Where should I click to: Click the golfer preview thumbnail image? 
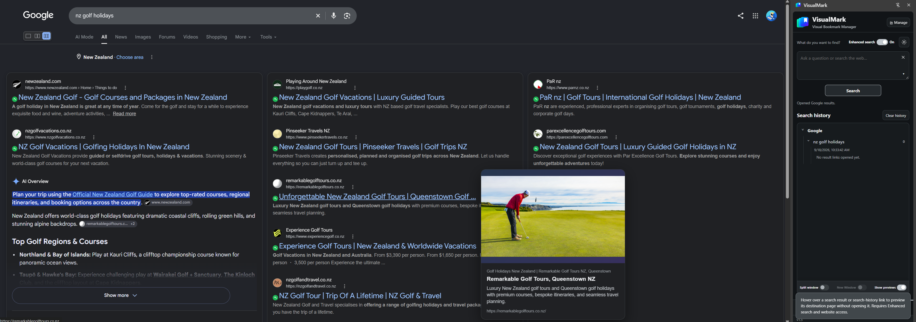(x=553, y=216)
